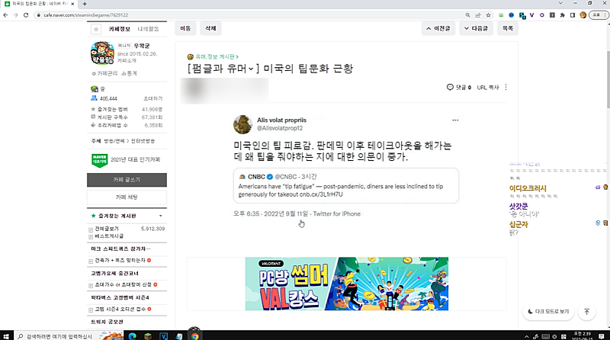Click the green extension icon in toolbar

[501, 14]
